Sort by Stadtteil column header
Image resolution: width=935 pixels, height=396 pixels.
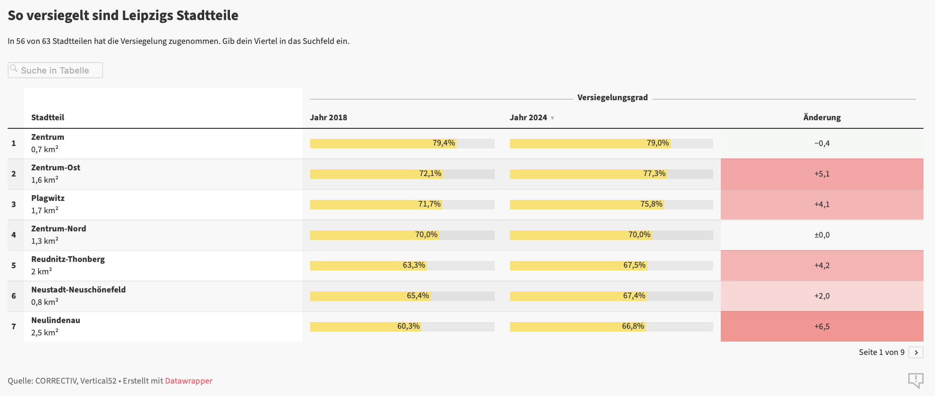48,117
